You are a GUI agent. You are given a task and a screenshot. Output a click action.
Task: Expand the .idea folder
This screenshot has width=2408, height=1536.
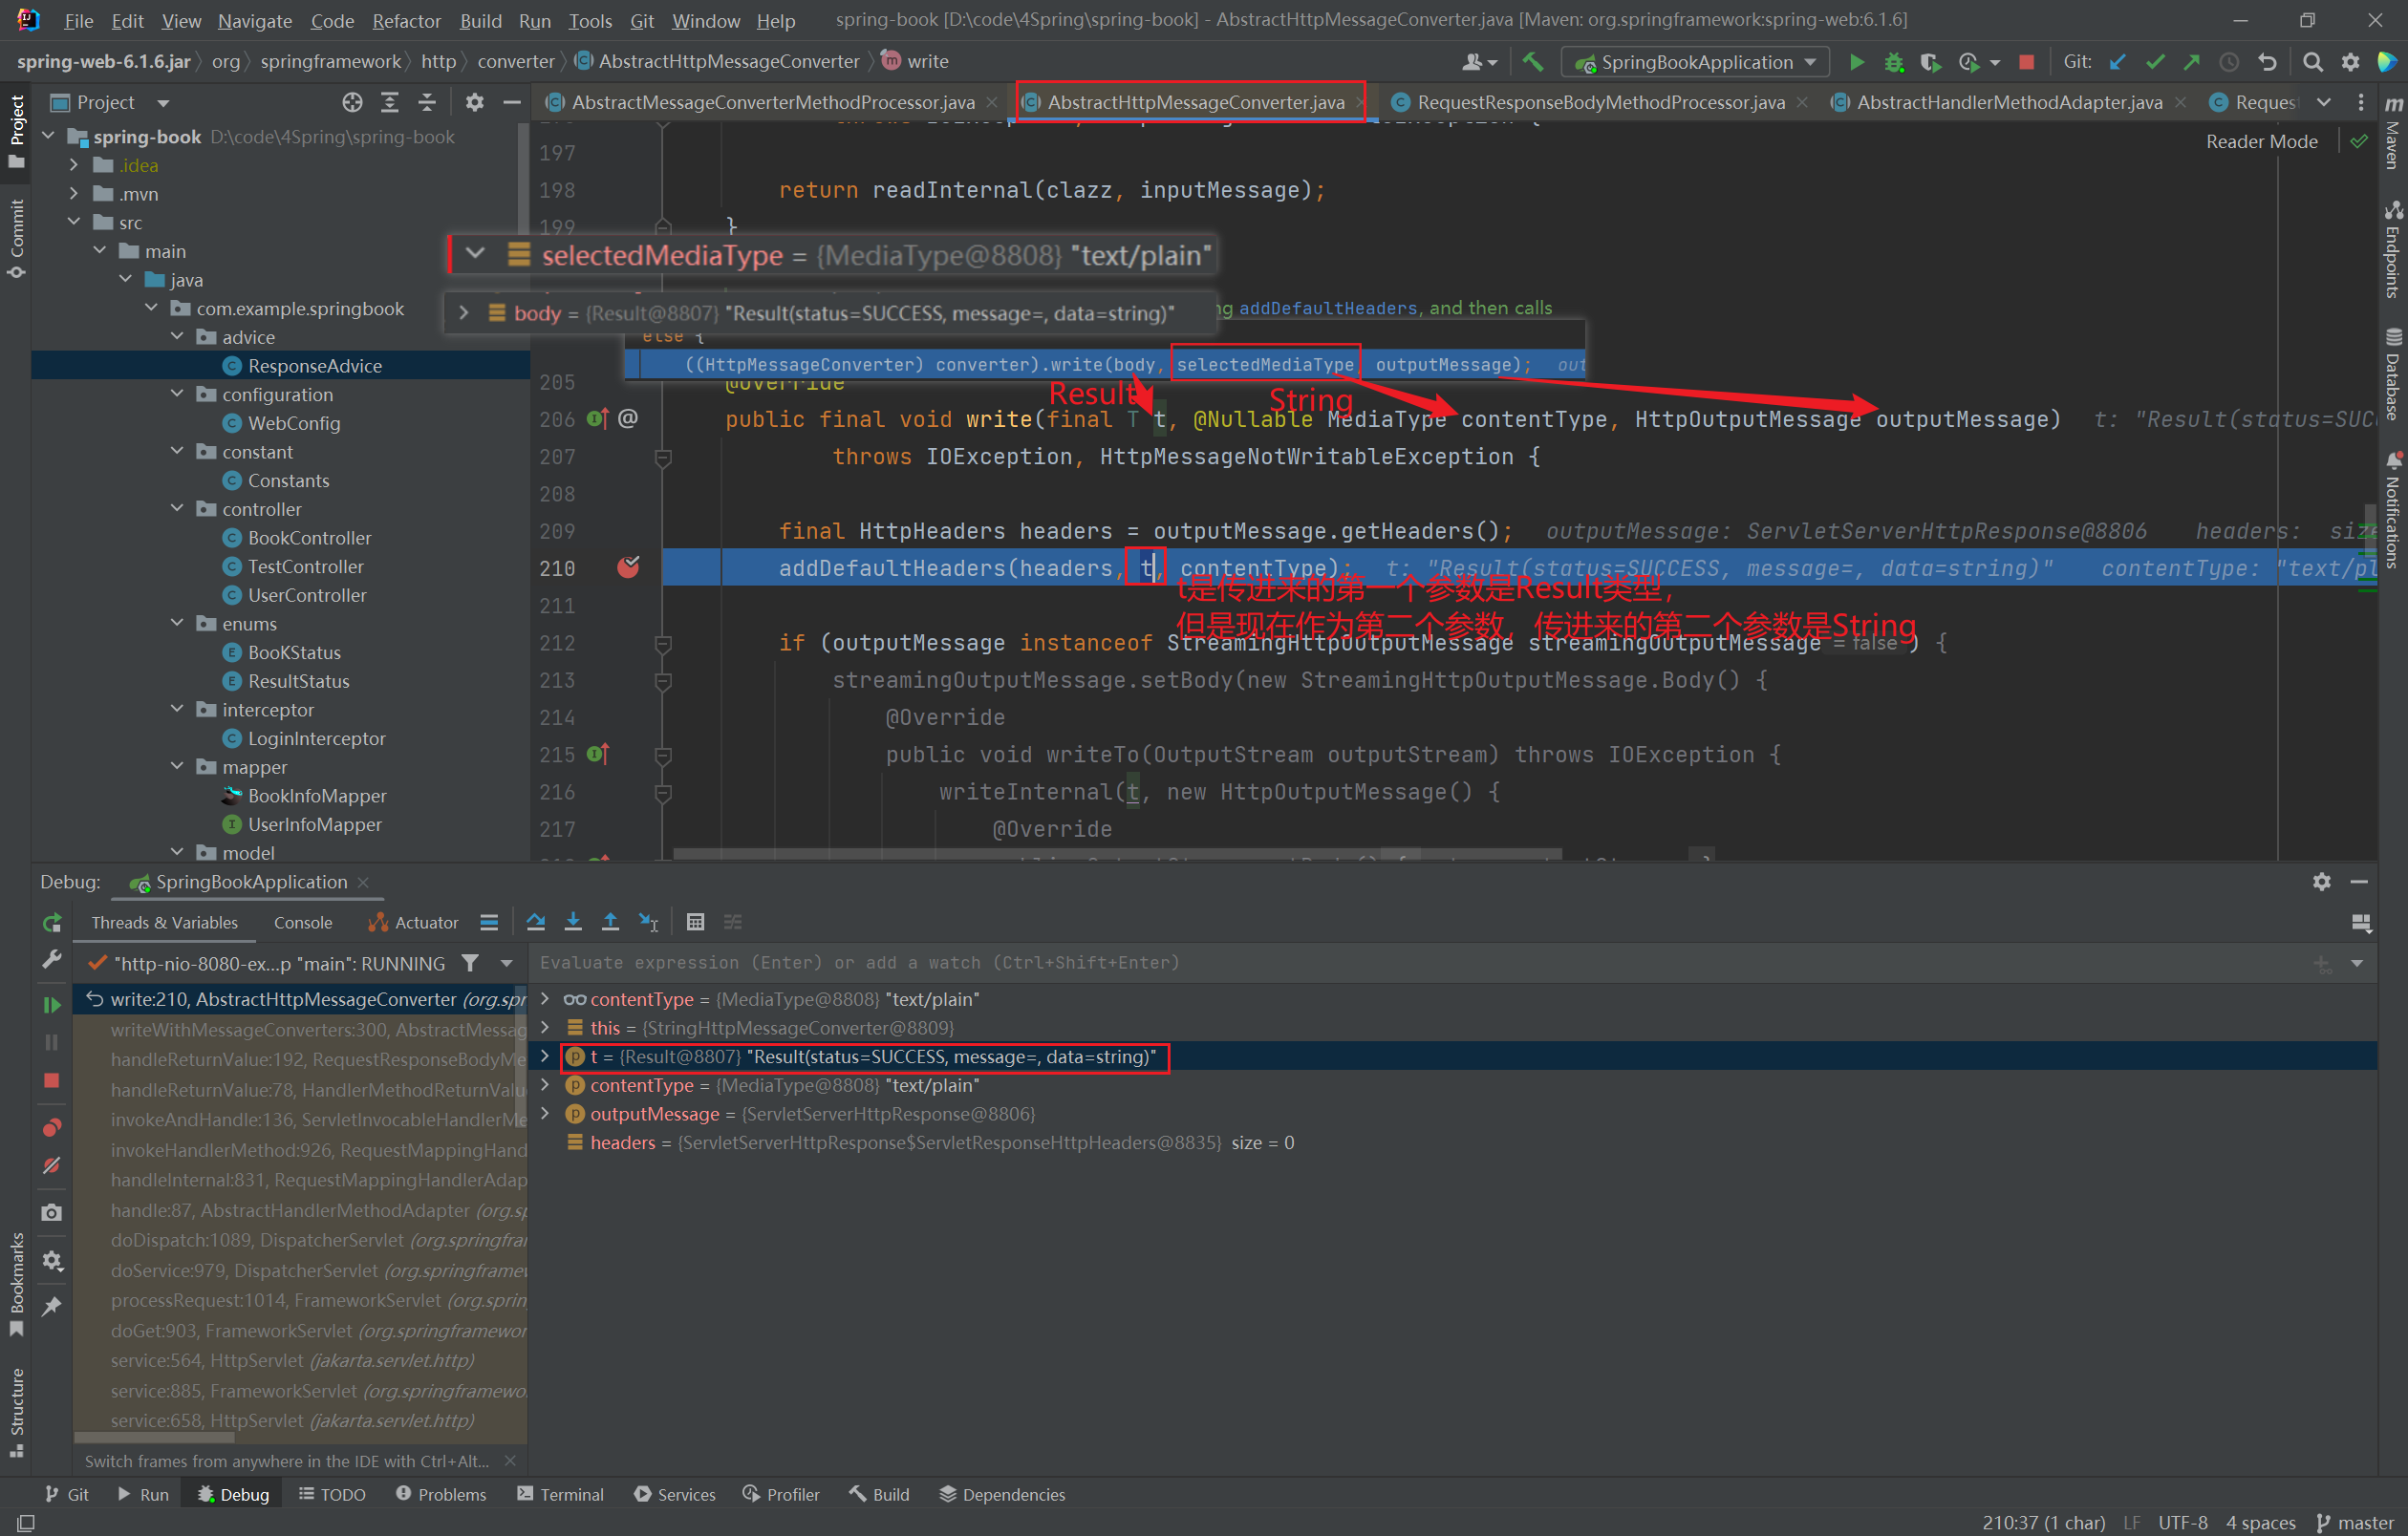pyautogui.click(x=74, y=165)
